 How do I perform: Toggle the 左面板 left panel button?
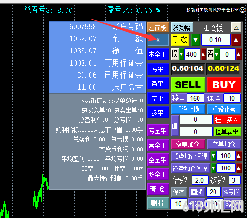pos(158,28)
